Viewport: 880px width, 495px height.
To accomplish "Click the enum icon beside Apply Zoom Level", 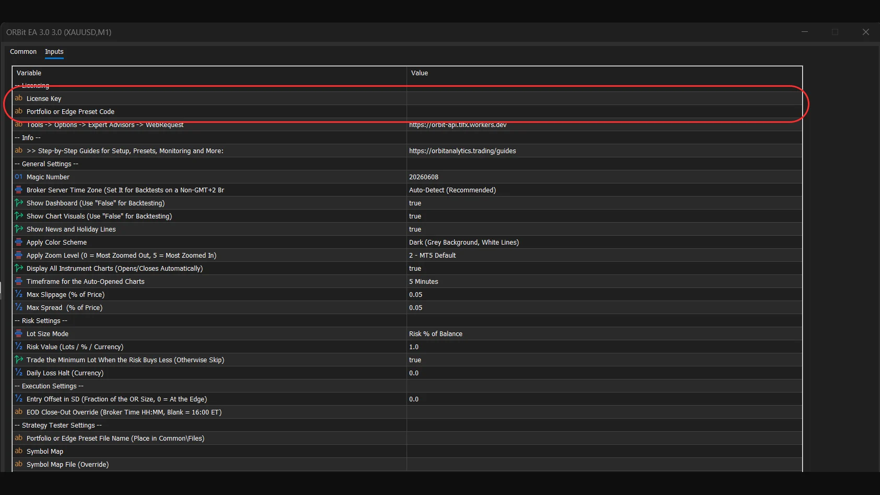I will coord(19,255).
